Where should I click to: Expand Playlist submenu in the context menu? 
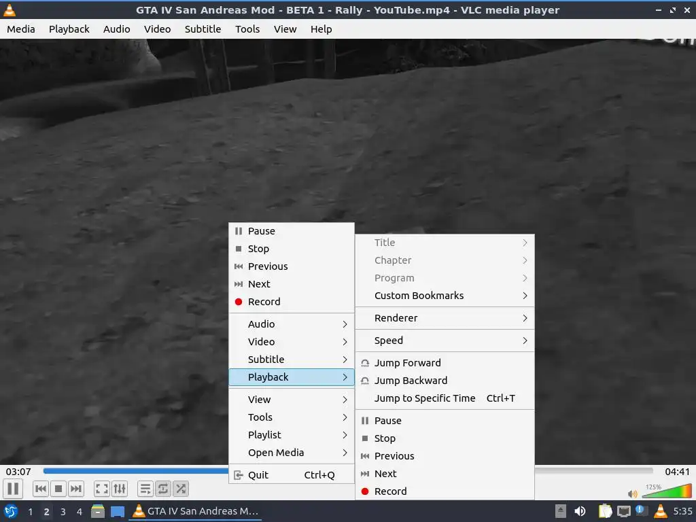[291, 435]
